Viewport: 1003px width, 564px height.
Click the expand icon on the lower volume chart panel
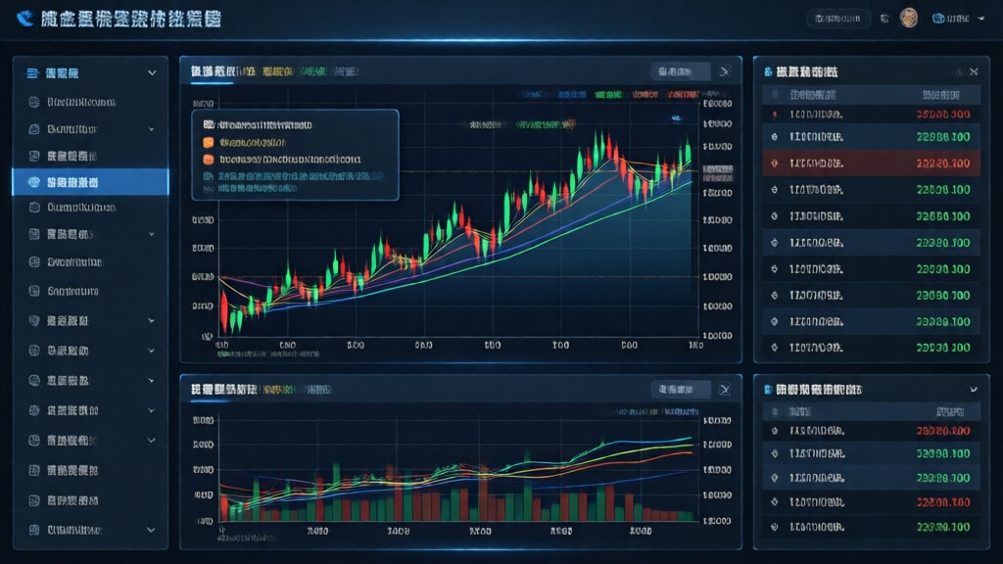click(724, 390)
